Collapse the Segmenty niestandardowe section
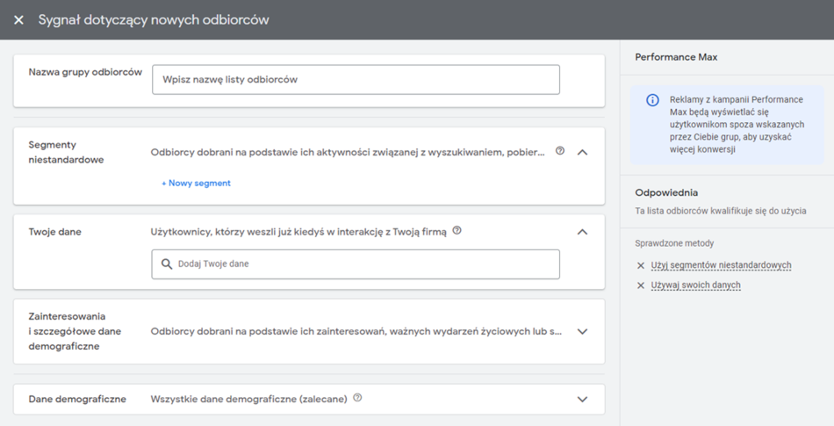Viewport: 834px width, 426px height. (582, 152)
